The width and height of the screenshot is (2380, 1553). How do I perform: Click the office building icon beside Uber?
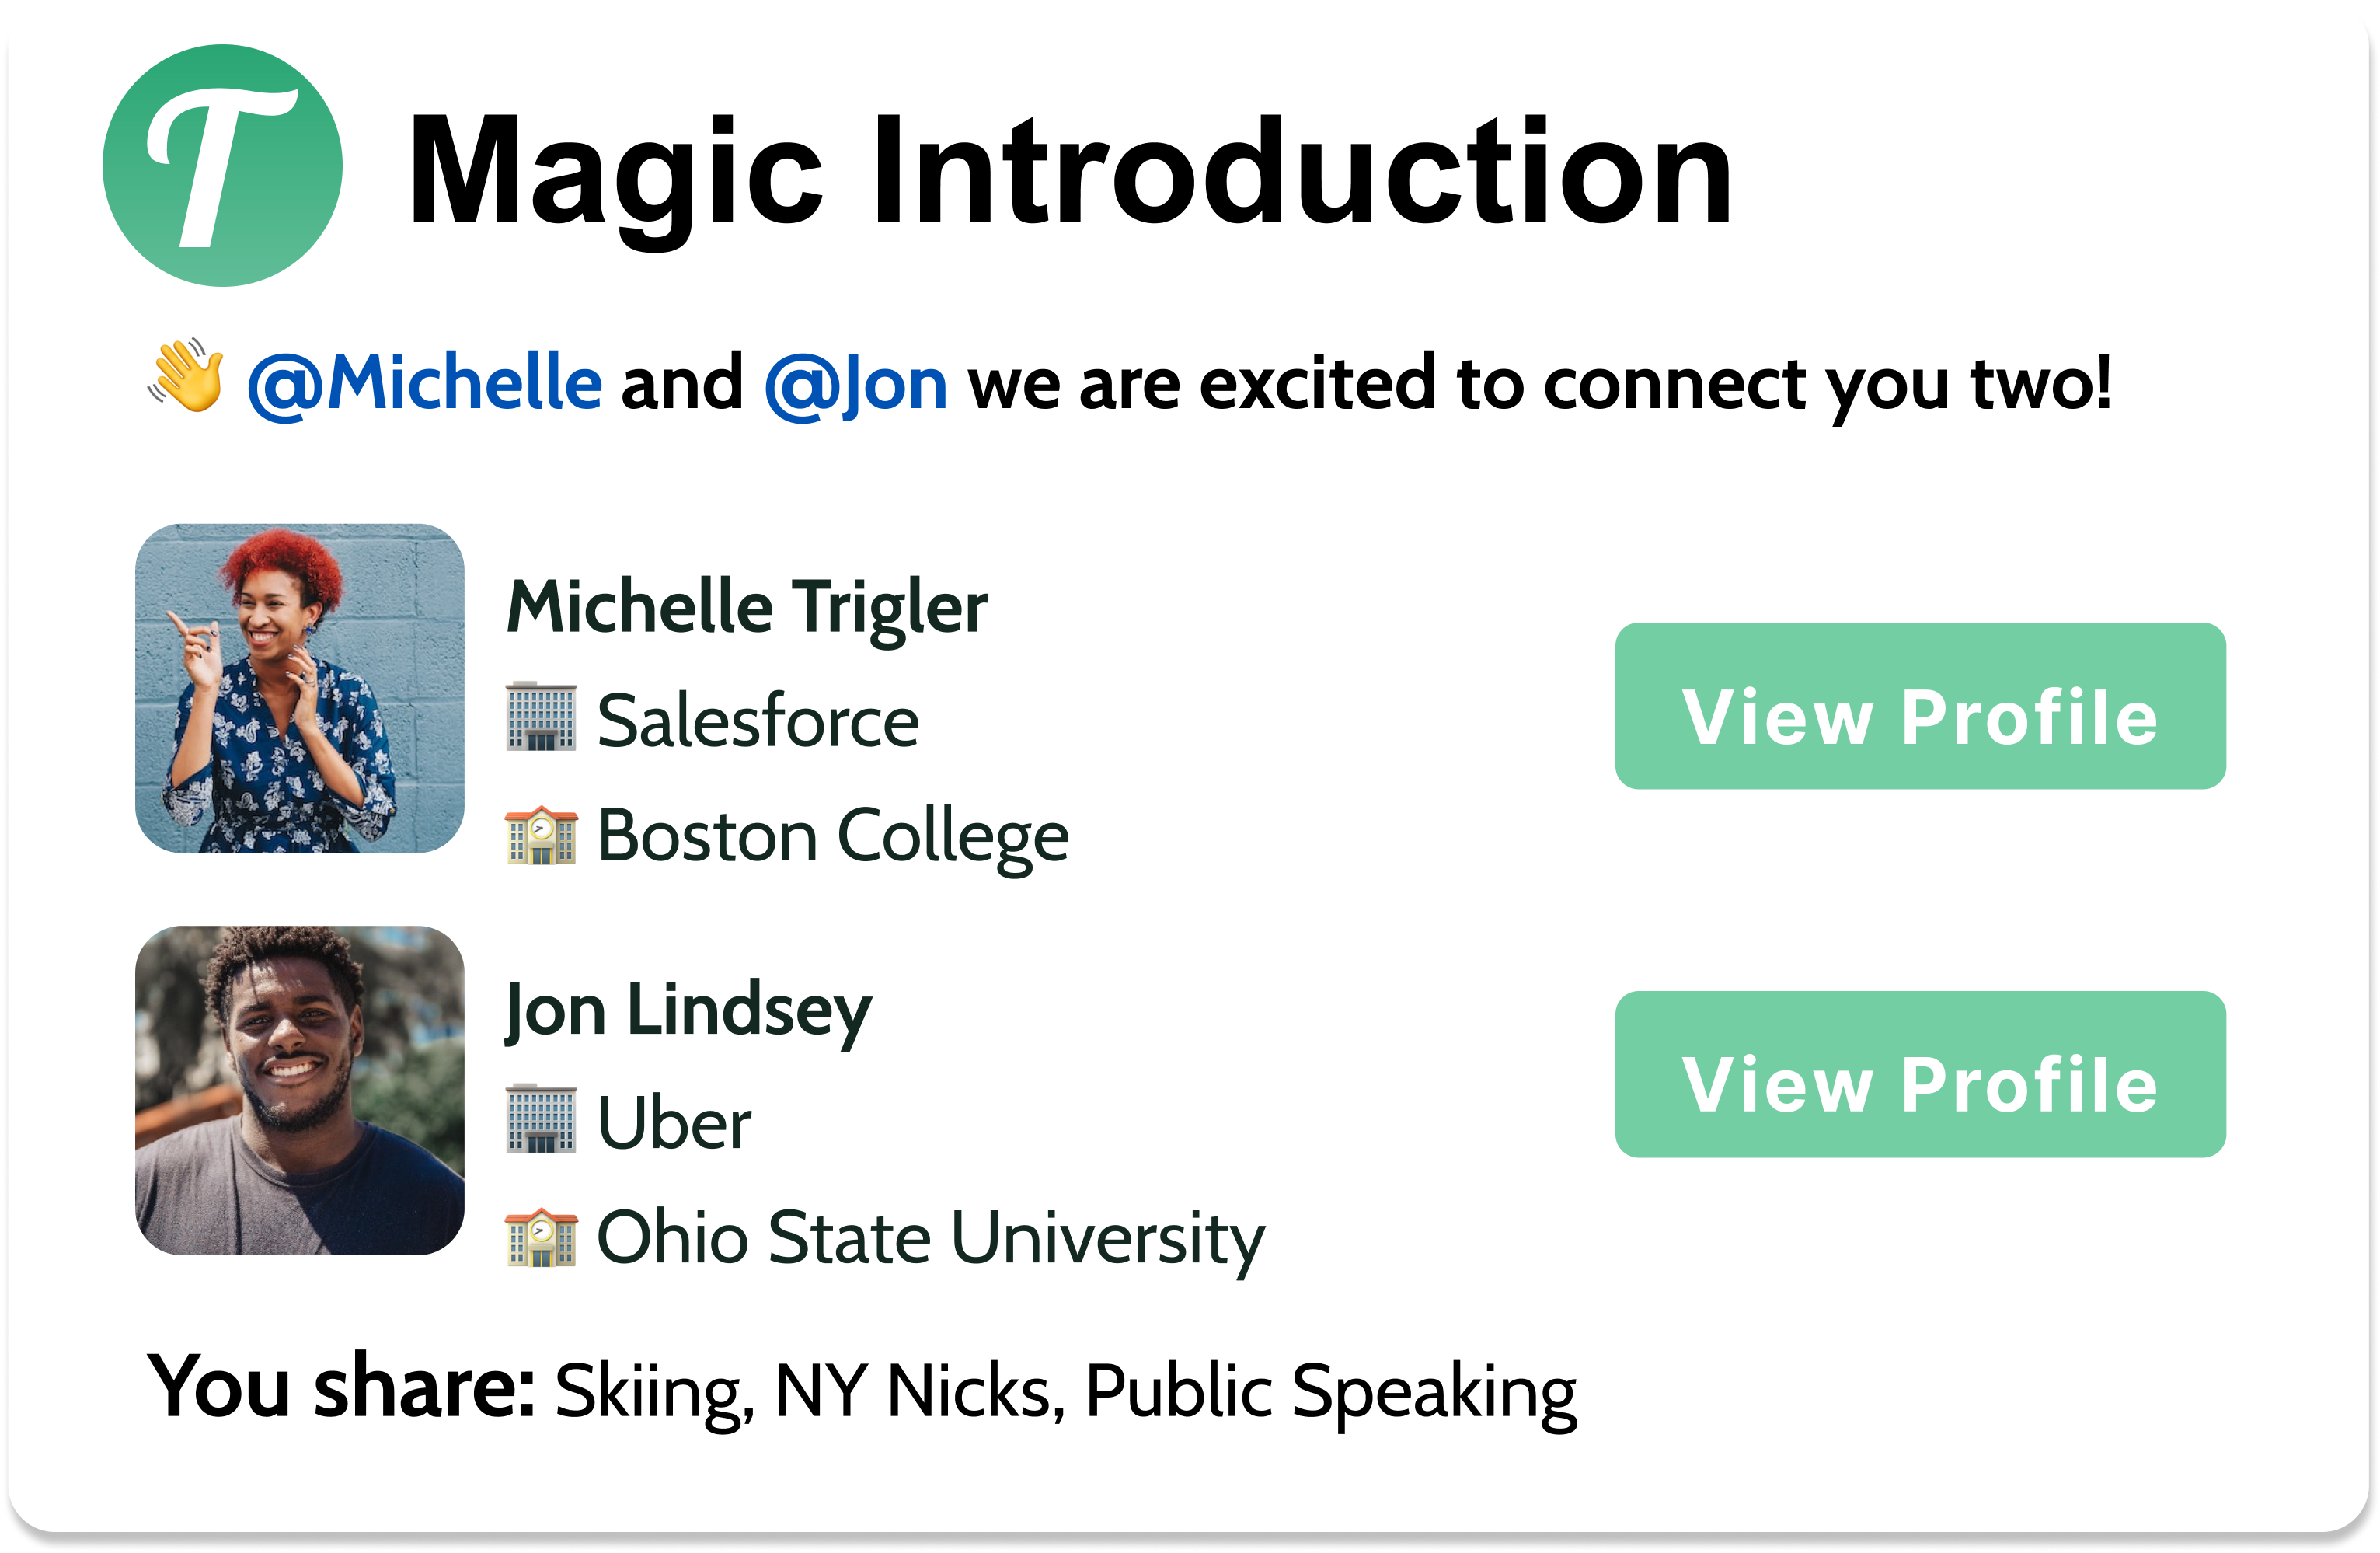(x=541, y=1118)
